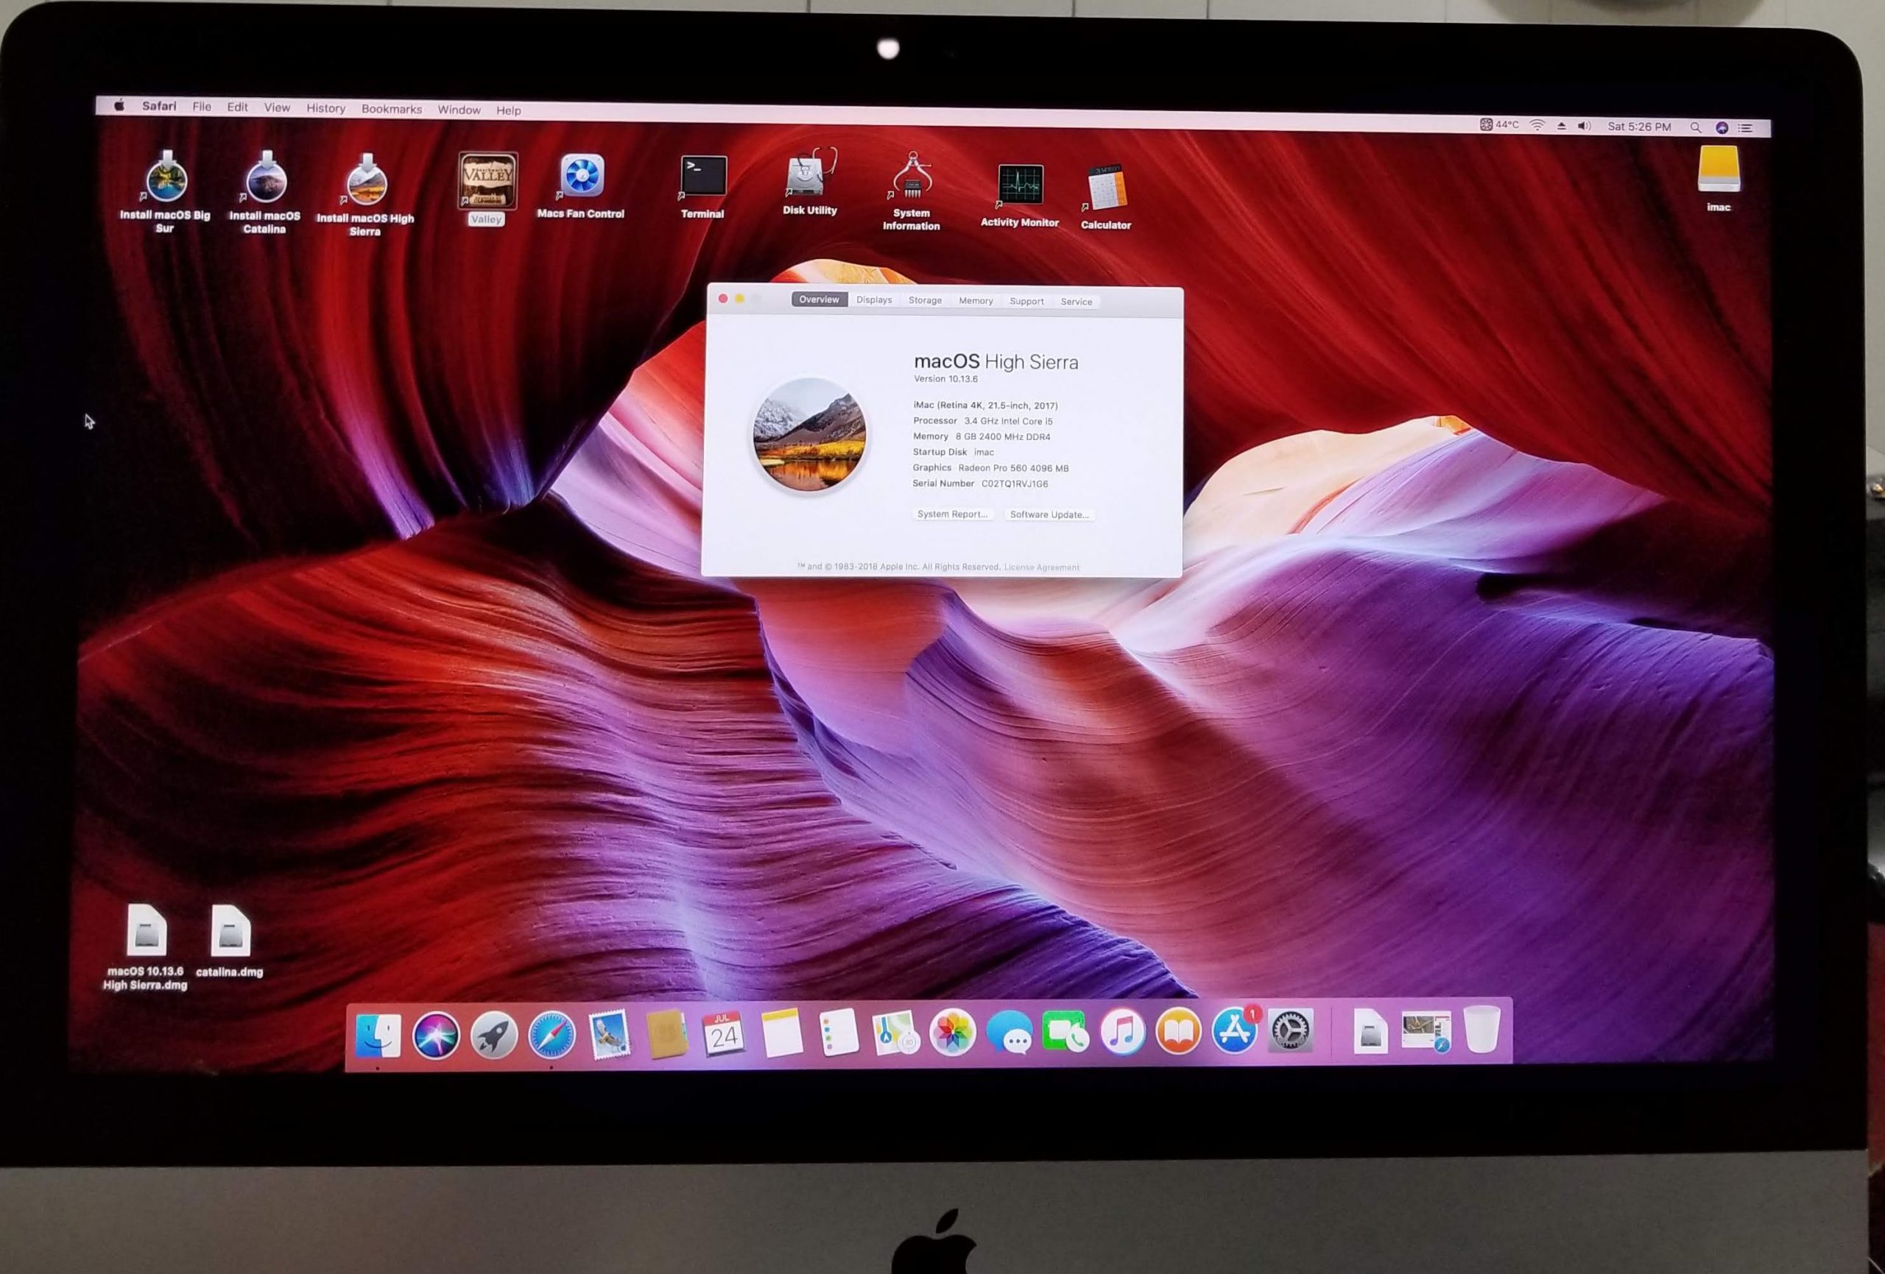The width and height of the screenshot is (1885, 1274).
Task: Open Disk Utility desktop icon
Action: pyautogui.click(x=809, y=174)
